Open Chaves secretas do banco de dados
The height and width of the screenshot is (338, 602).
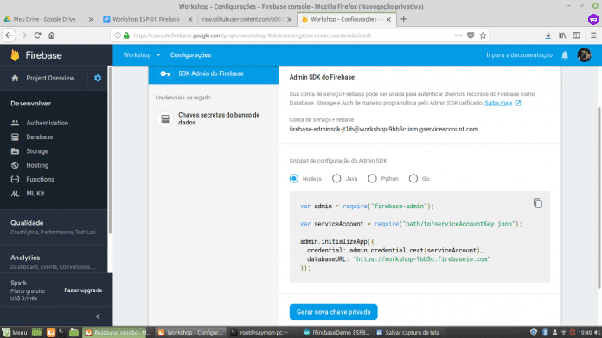(x=214, y=119)
